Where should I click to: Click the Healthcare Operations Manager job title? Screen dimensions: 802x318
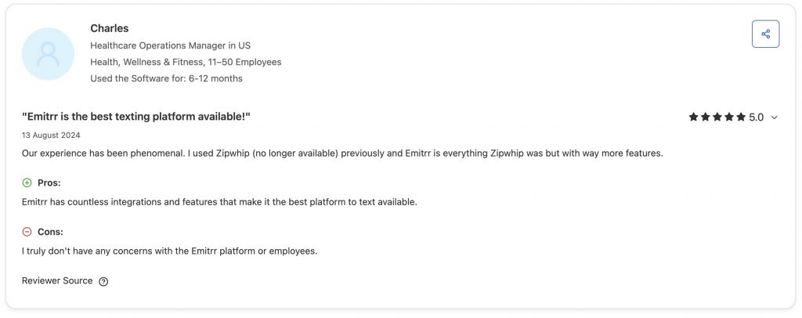point(170,45)
